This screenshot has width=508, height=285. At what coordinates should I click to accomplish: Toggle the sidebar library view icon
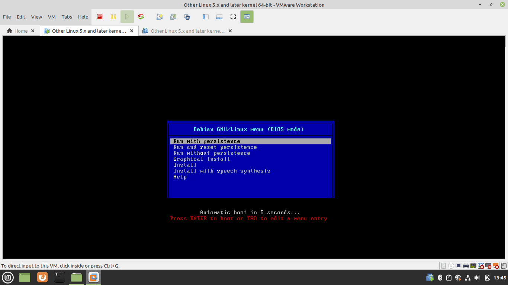coord(205,17)
